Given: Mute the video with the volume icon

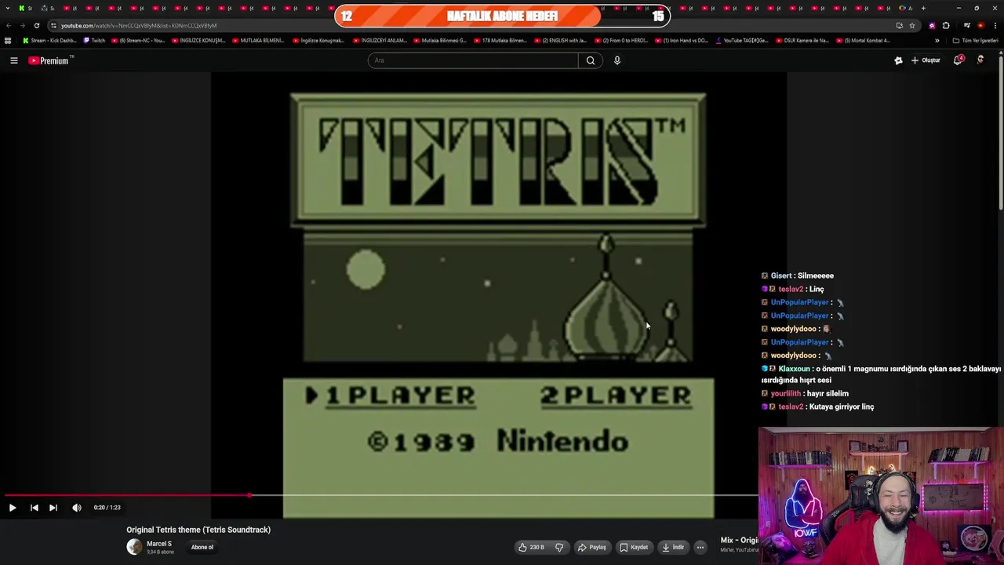Looking at the screenshot, I should click(x=77, y=508).
